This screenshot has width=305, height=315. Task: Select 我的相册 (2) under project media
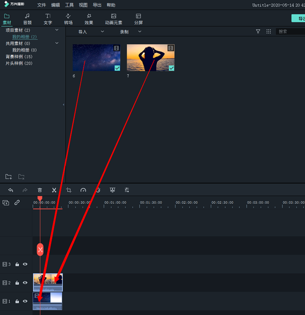pos(24,37)
